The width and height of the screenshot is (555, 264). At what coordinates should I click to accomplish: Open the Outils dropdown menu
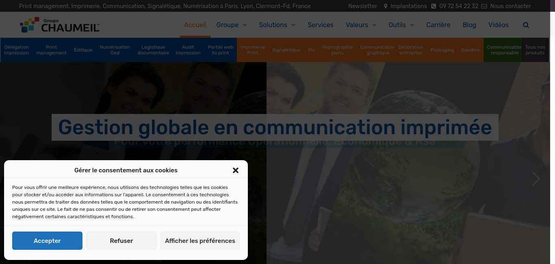pyautogui.click(x=401, y=25)
